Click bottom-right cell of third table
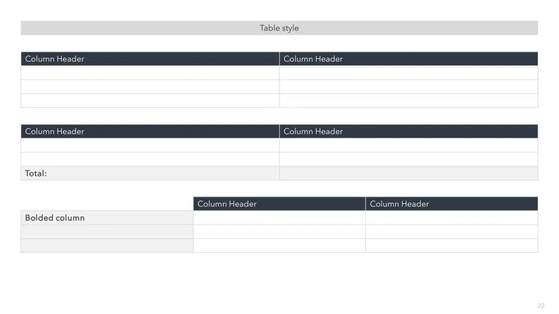 (451, 246)
